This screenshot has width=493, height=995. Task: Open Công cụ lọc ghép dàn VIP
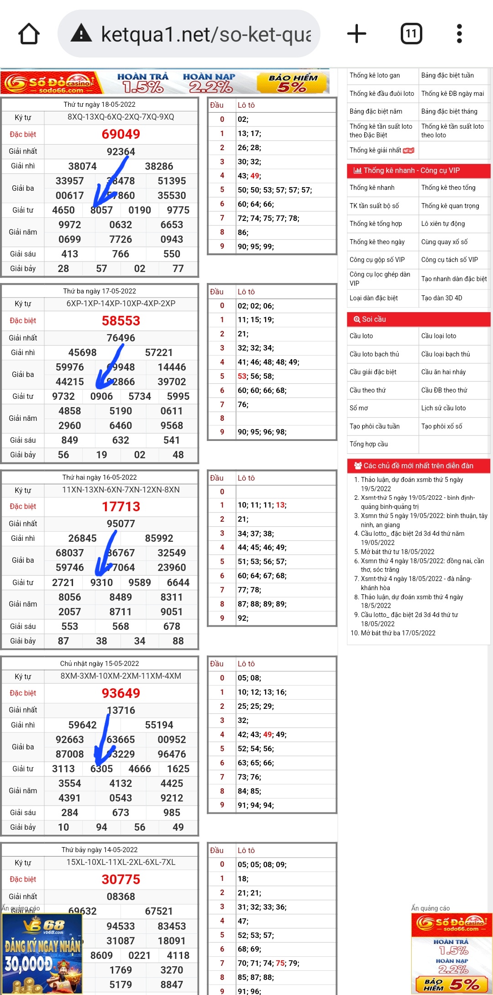380,279
